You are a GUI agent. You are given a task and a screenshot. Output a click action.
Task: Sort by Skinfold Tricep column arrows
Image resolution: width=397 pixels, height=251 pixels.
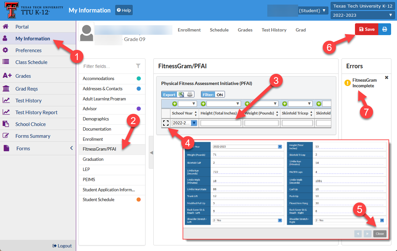(311, 113)
